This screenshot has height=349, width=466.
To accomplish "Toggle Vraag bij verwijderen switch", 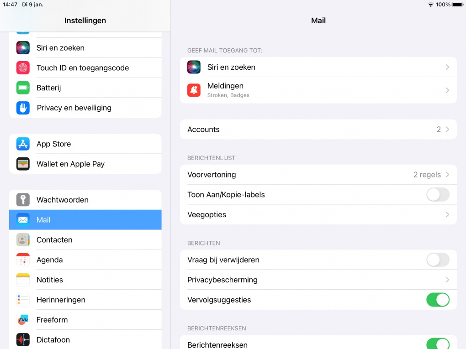I will click(x=438, y=260).
